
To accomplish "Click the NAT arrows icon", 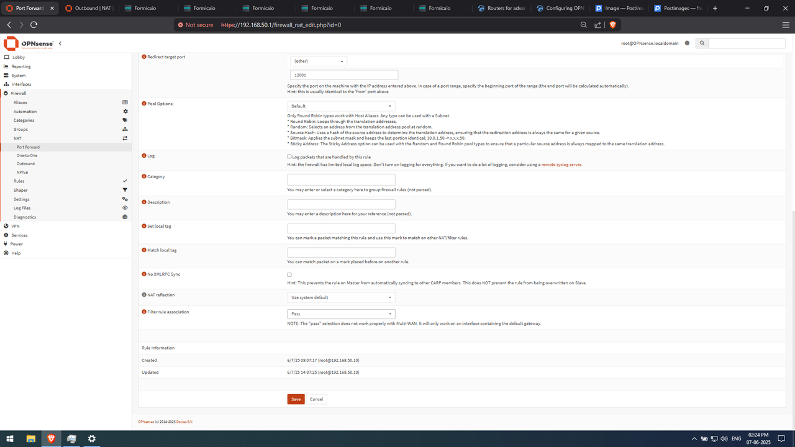I will (125, 138).
